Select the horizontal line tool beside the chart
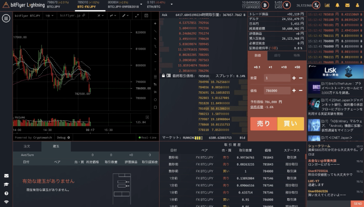 point(155,62)
